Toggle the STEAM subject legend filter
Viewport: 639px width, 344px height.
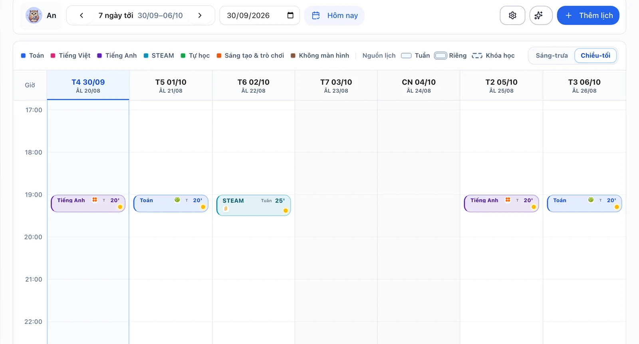(159, 56)
